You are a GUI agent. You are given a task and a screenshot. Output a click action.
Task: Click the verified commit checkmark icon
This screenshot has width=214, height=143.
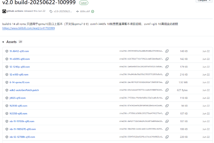(x=93, y=12)
